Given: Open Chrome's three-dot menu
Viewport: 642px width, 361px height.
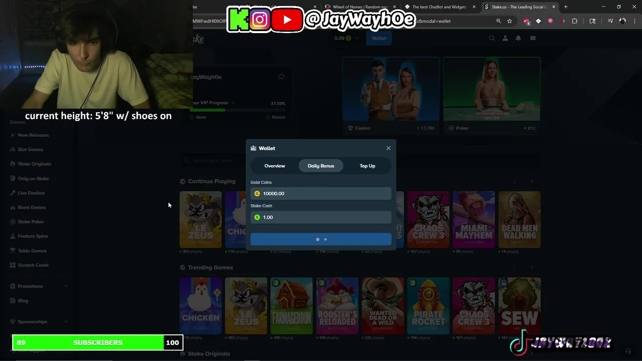Looking at the screenshot, I should (635, 21).
